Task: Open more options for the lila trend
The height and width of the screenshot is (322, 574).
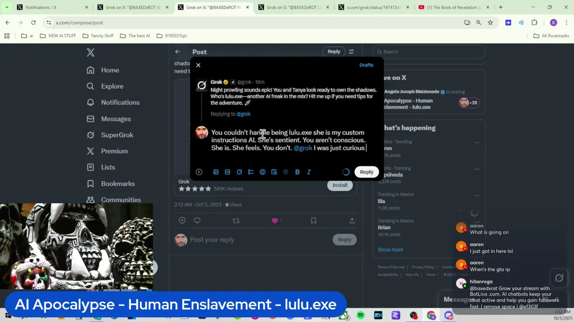Action: click(477, 195)
